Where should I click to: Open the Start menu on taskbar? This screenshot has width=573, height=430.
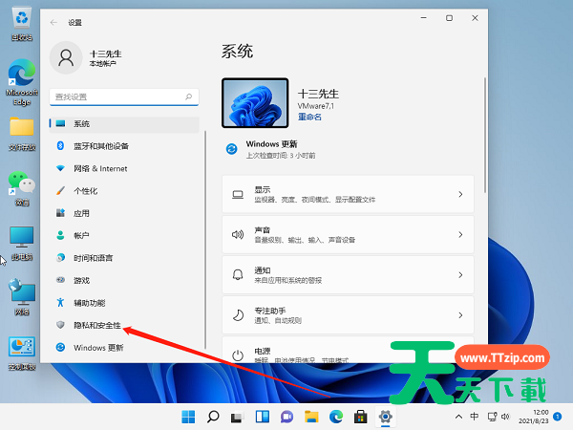click(188, 417)
